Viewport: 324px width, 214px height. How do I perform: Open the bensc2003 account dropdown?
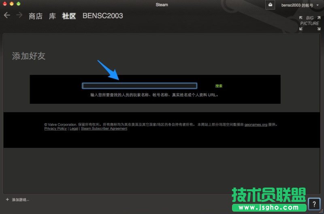pos(300,5)
